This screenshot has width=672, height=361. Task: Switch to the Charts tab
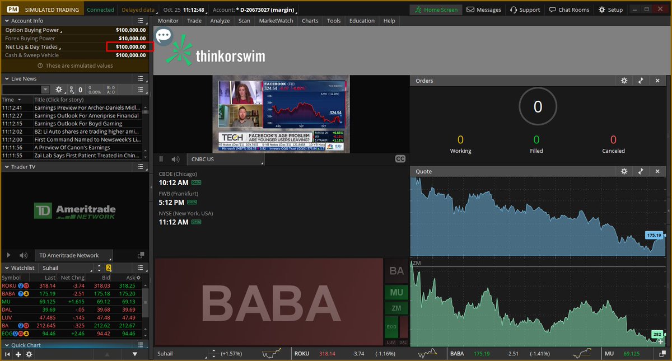click(x=310, y=21)
